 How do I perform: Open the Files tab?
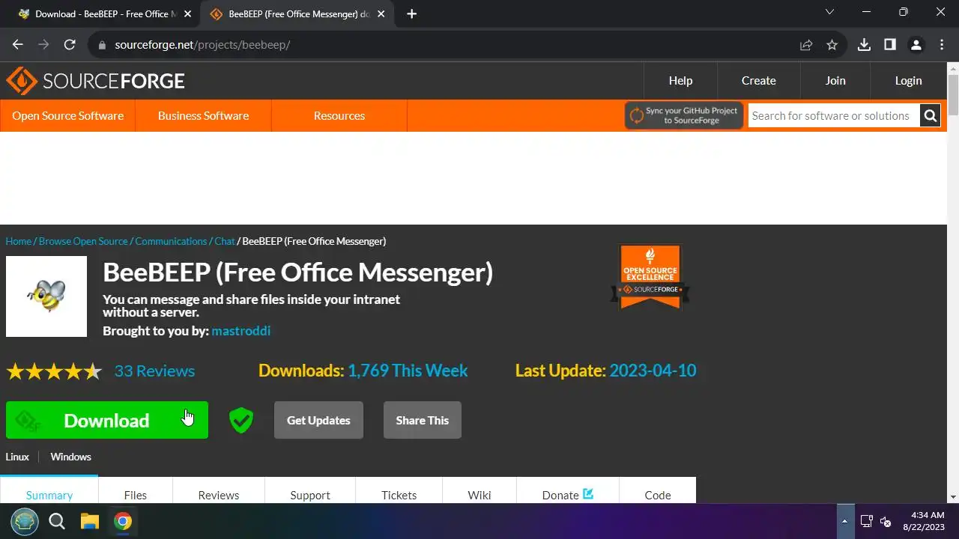click(x=136, y=495)
